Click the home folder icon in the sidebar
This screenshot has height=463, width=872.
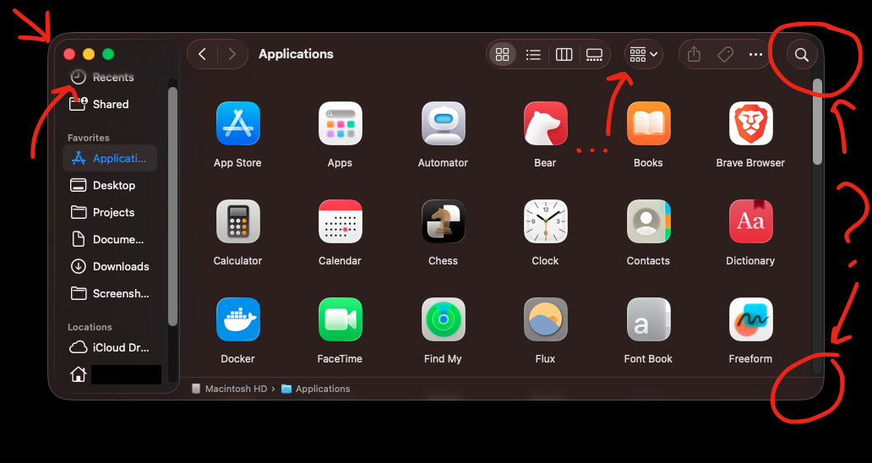pyautogui.click(x=79, y=374)
